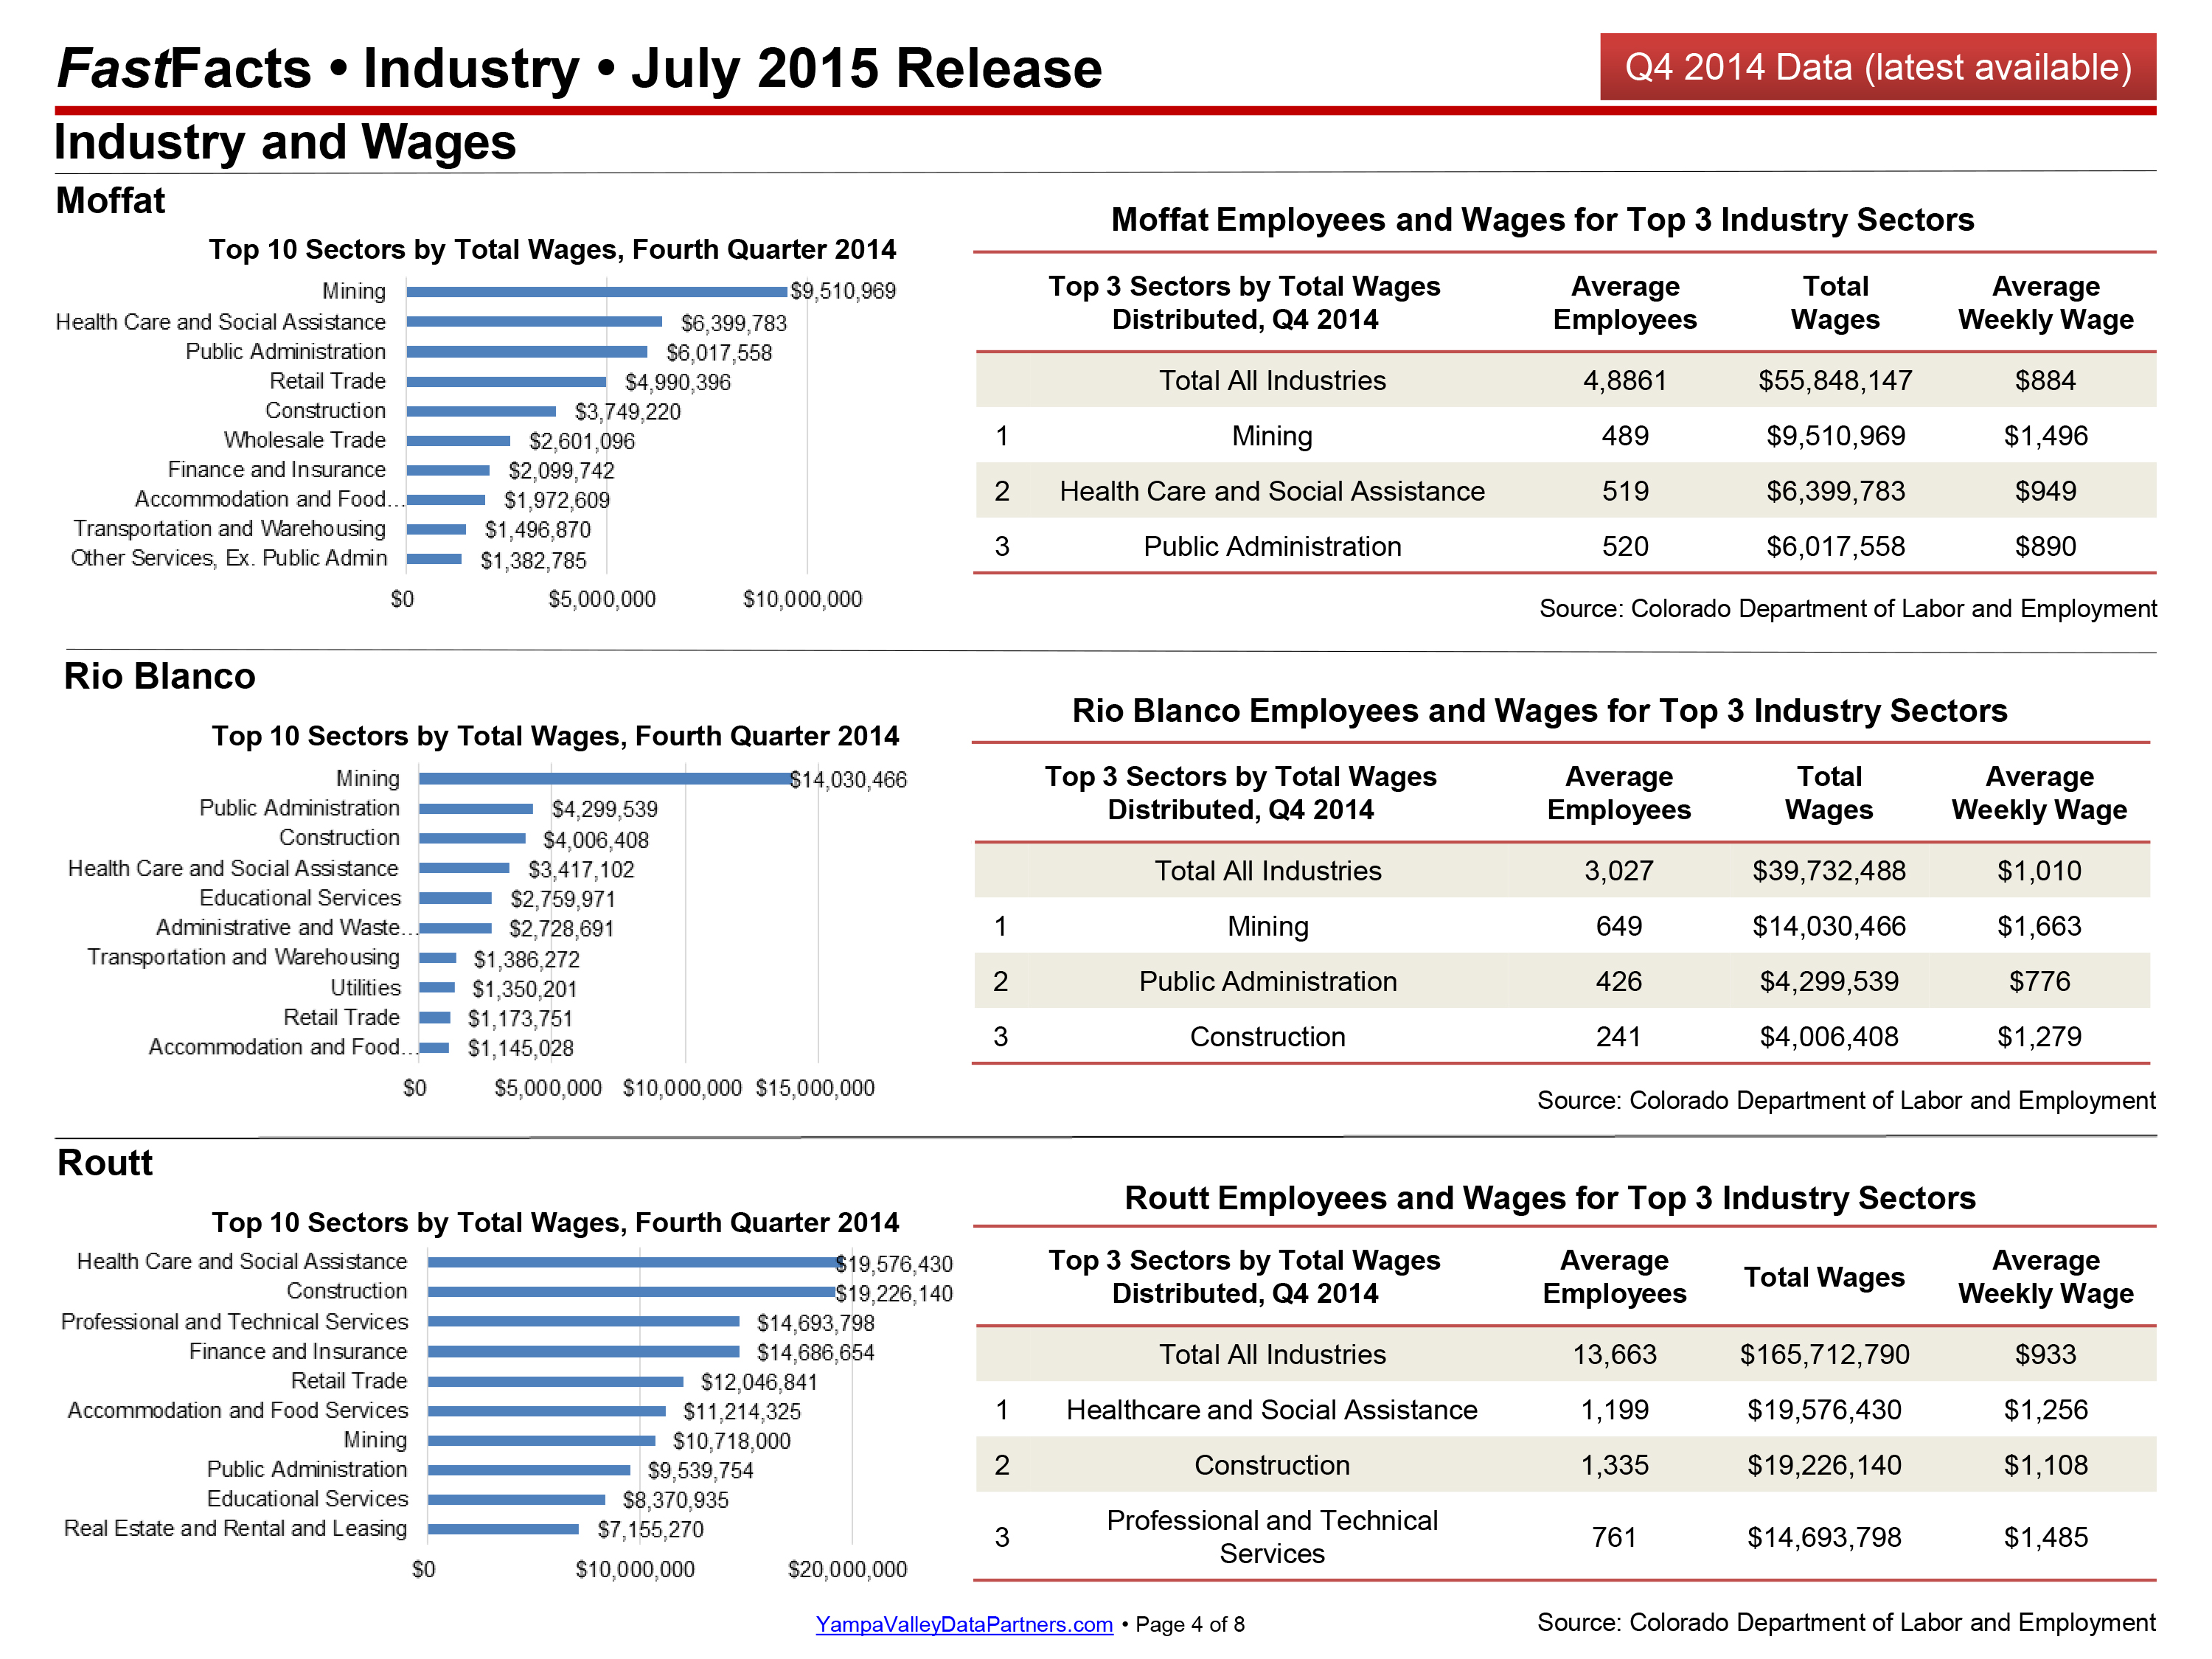Click Rio Blanco total wages $39,732,488
2212x1659 pixels.
(1829, 871)
